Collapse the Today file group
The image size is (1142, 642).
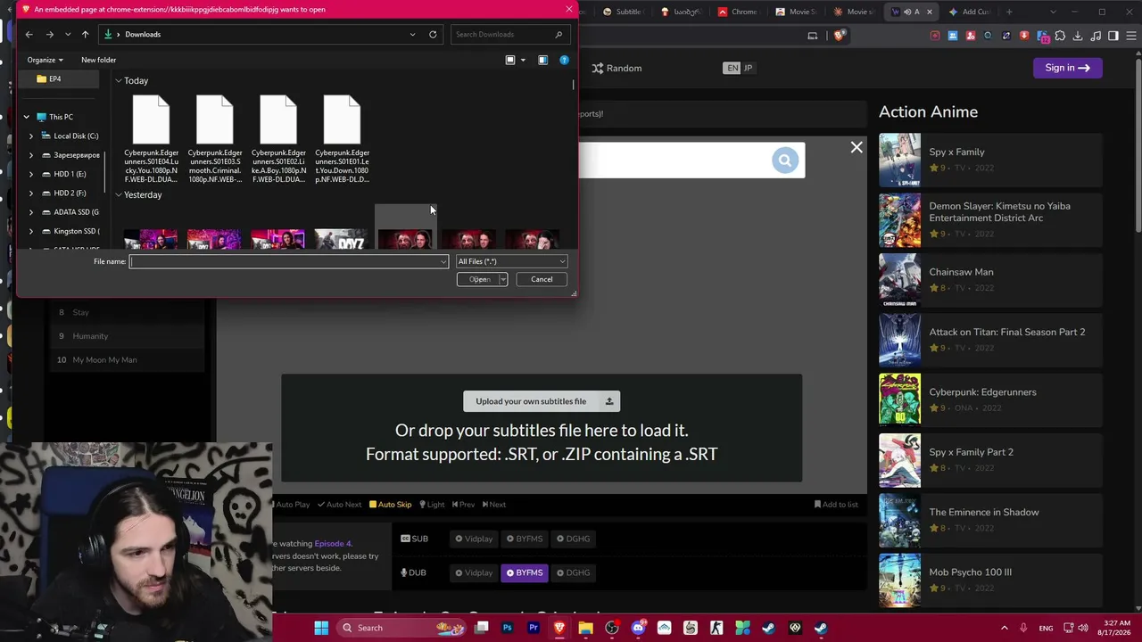pos(118,81)
